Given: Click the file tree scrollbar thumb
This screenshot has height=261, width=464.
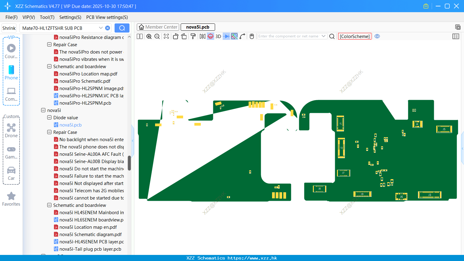Looking at the screenshot, I should (129, 163).
